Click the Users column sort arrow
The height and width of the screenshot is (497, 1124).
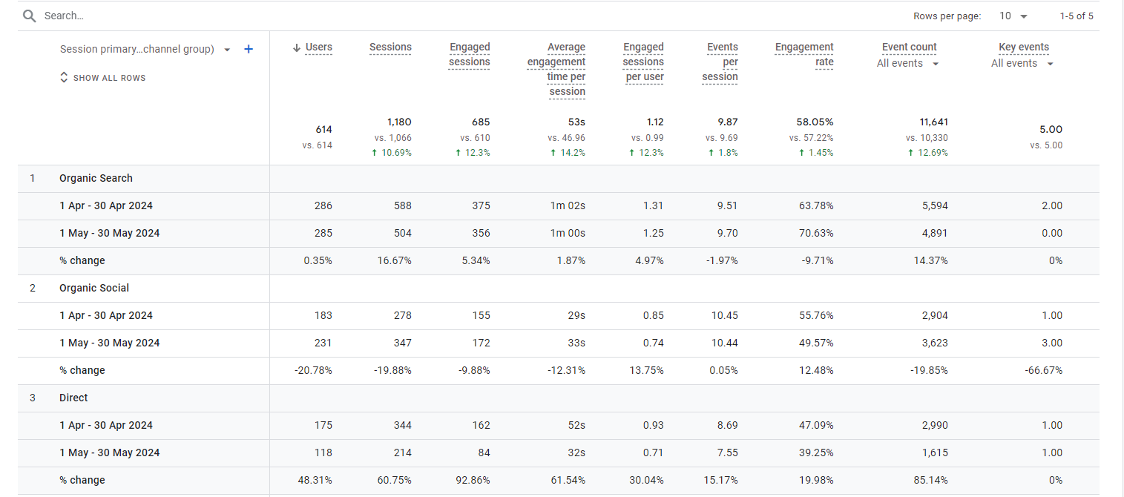click(x=298, y=47)
